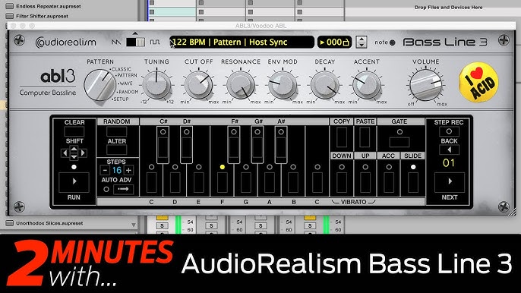Toggle the AUTO ADV indicator
The image size is (521, 293).
click(x=106, y=189)
